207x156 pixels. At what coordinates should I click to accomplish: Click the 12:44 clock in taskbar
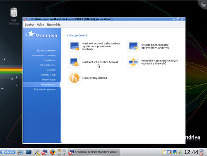click(x=191, y=152)
